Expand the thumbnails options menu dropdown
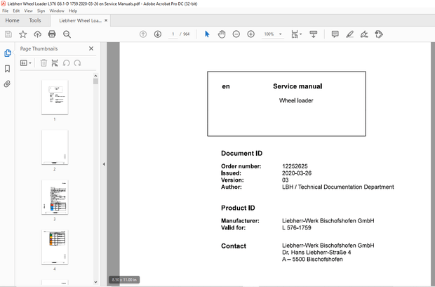 pos(26,63)
